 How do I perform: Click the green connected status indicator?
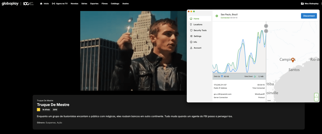click(217, 16)
